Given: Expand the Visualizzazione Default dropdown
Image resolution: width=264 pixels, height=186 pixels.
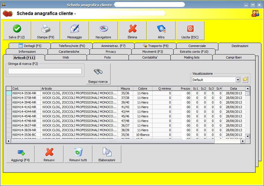Looking at the screenshot, I should coord(238,80).
